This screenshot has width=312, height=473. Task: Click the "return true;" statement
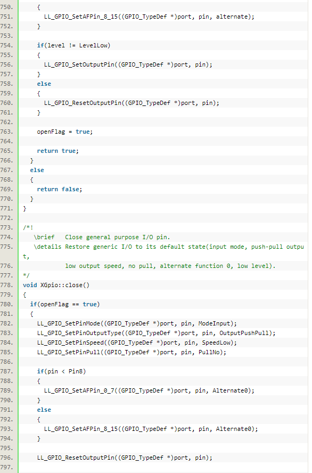click(58, 151)
